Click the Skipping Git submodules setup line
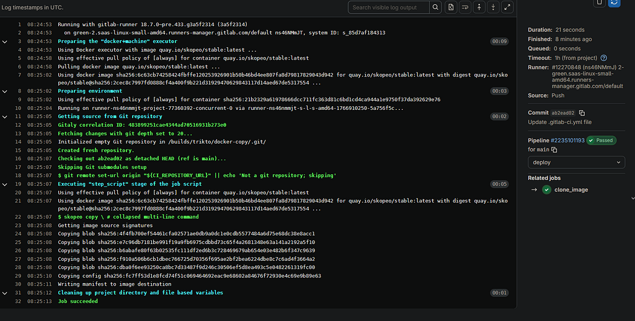 (102, 167)
